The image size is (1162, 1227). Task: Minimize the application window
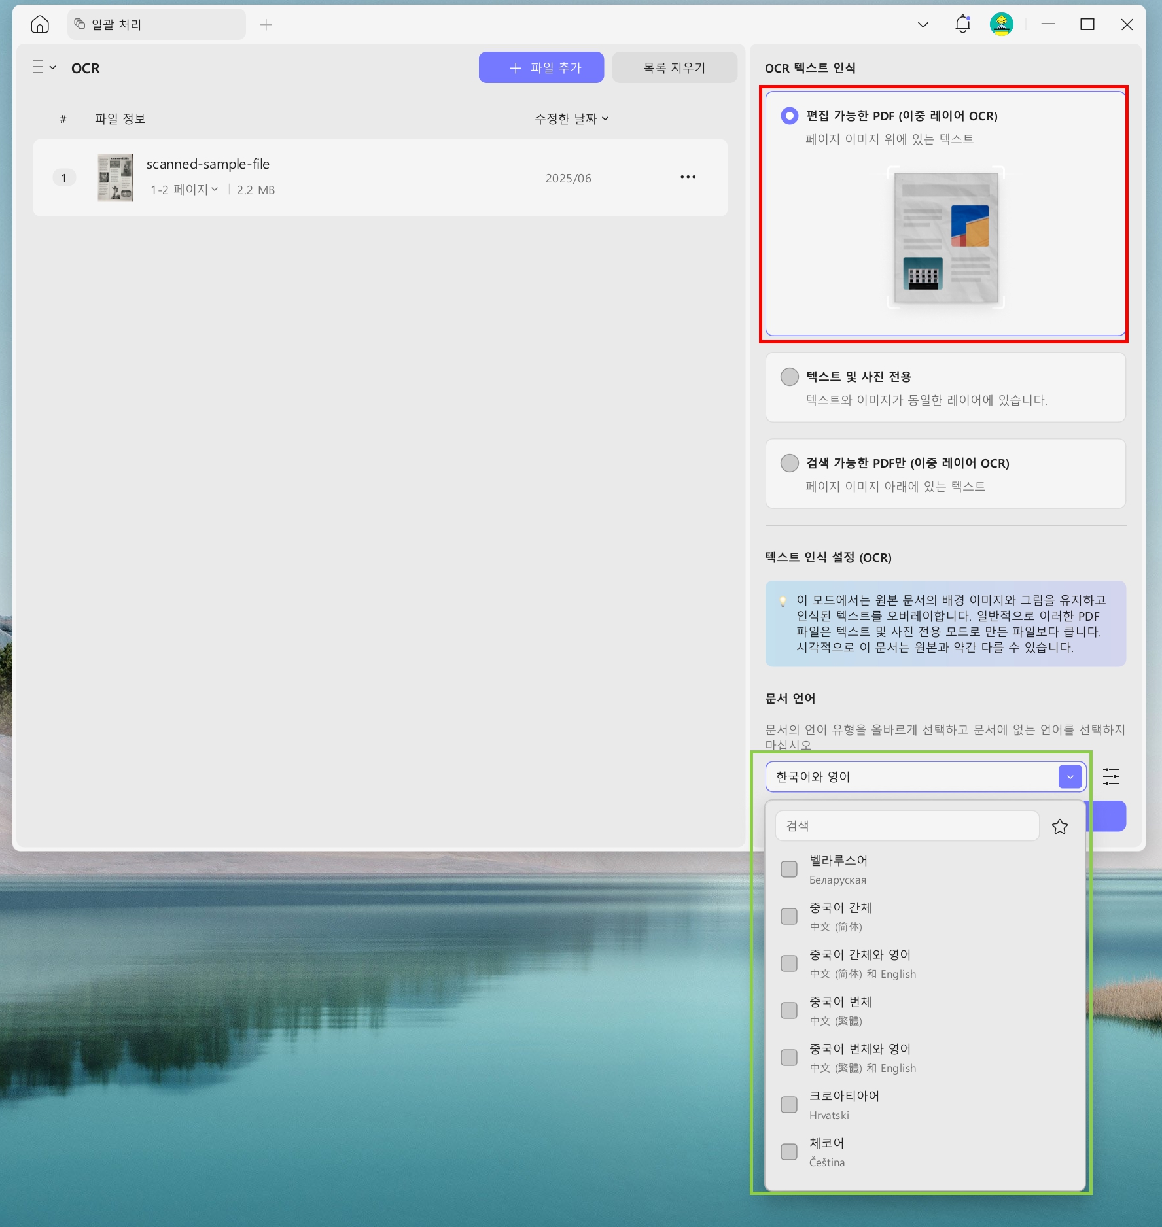(x=1048, y=24)
